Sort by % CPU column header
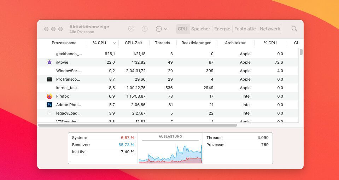The image size is (339, 180). click(99, 43)
